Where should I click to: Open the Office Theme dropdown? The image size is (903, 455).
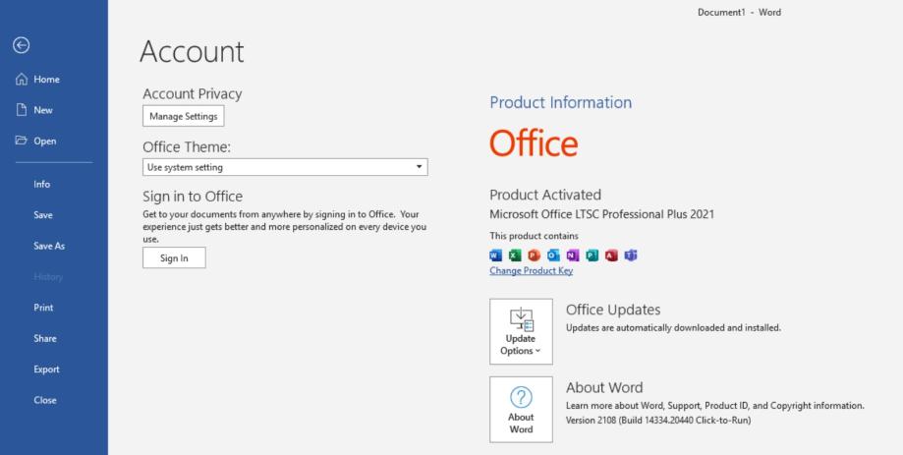tap(285, 167)
